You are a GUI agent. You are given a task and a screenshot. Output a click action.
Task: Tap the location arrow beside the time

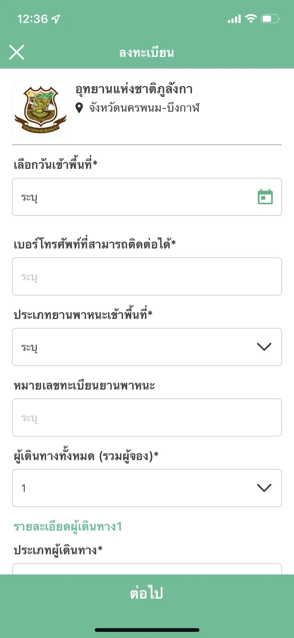point(56,19)
